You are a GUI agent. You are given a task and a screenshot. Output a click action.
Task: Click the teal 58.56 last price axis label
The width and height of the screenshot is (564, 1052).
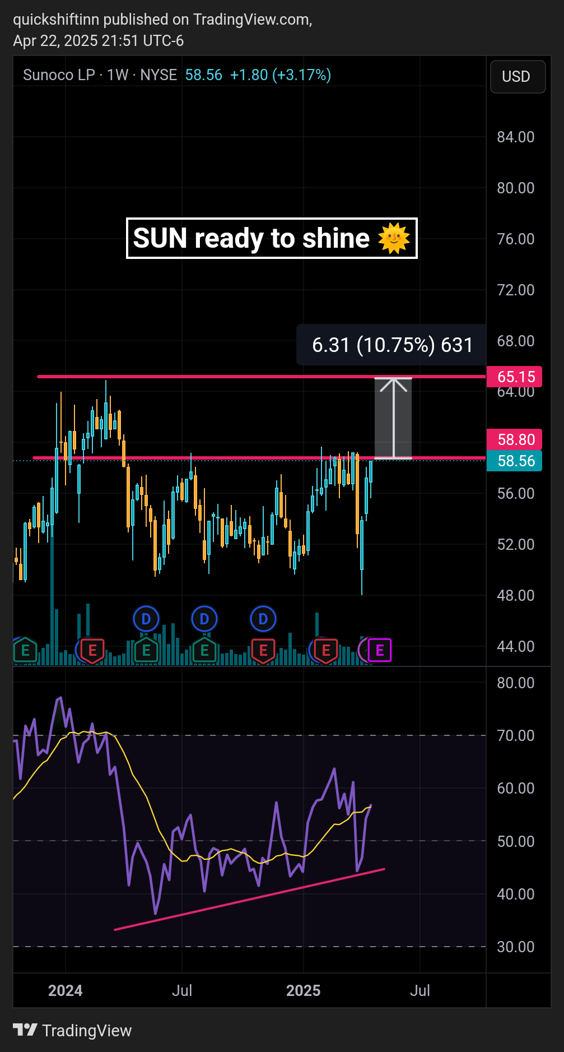point(514,461)
